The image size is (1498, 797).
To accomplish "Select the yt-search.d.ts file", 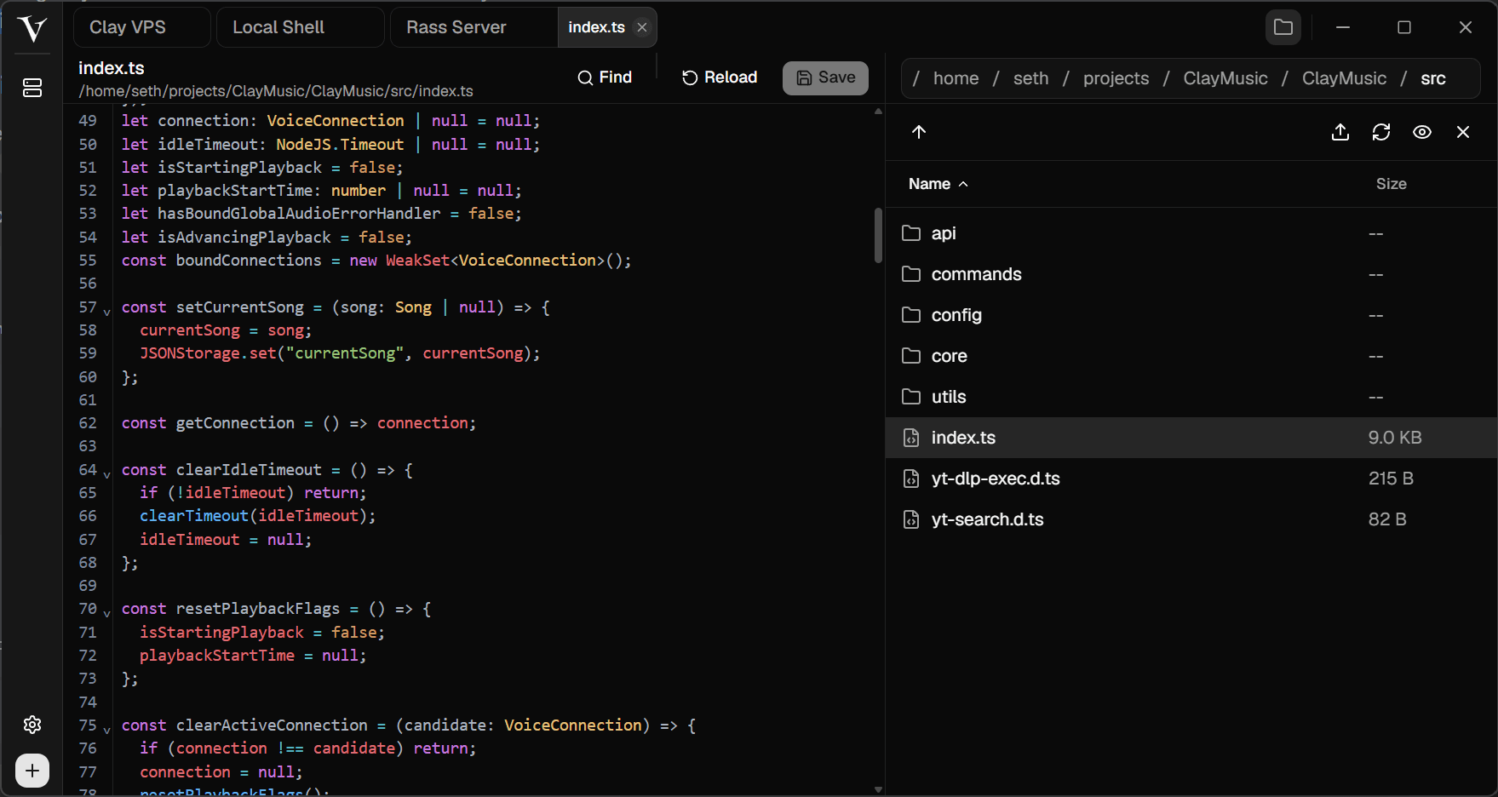I will pos(1191,519).
